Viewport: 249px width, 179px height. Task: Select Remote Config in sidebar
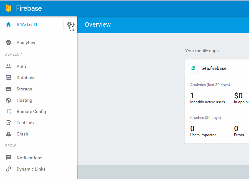tap(31, 111)
